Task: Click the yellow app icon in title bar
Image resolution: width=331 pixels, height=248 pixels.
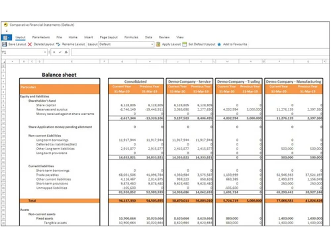Action: (6, 24)
